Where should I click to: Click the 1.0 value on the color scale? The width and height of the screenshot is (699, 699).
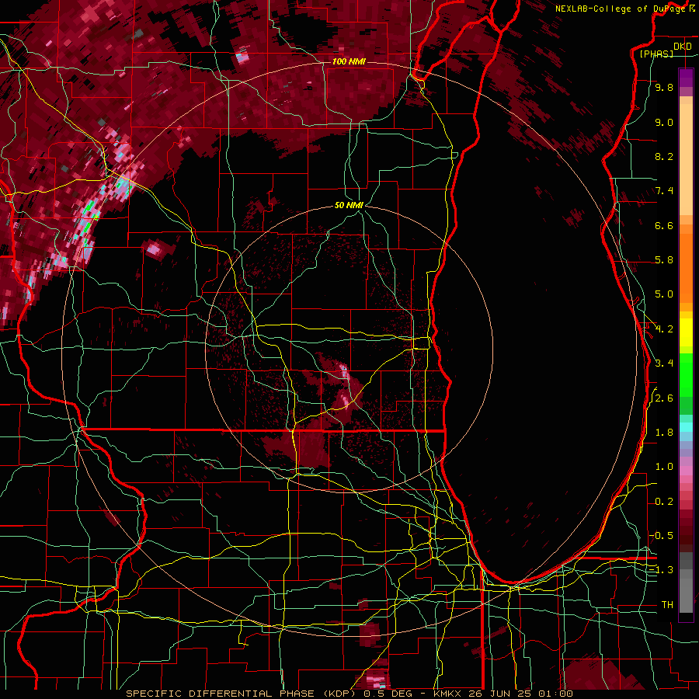click(664, 467)
